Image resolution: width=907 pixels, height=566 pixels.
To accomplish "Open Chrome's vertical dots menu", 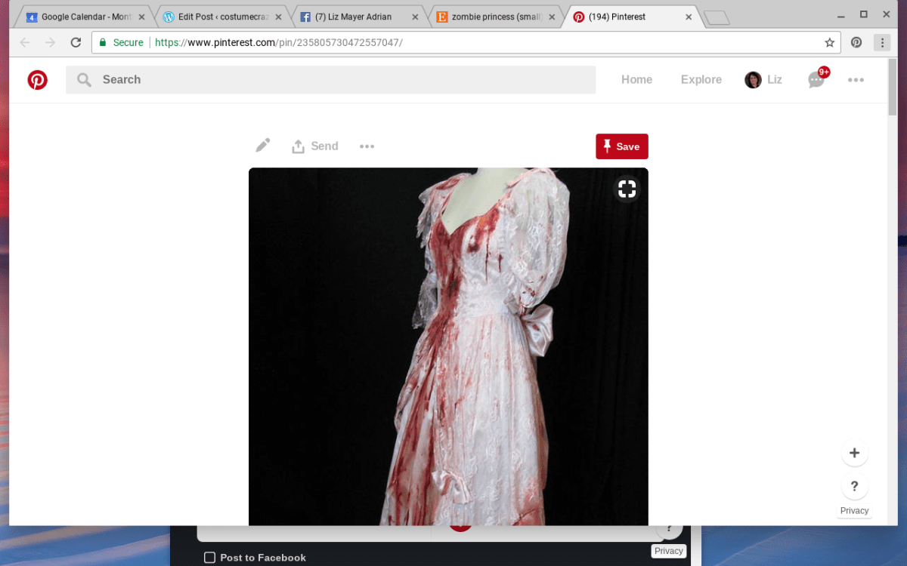I will click(x=882, y=42).
